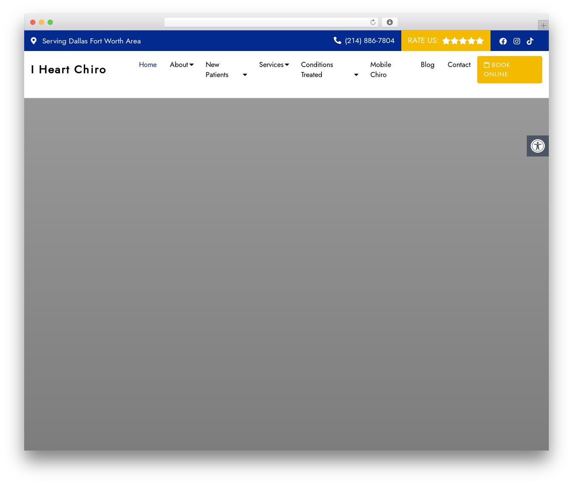Click the calendar icon in Book Online

click(x=487, y=65)
